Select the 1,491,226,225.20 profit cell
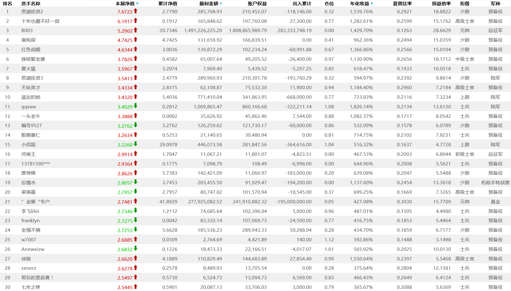 203,31
